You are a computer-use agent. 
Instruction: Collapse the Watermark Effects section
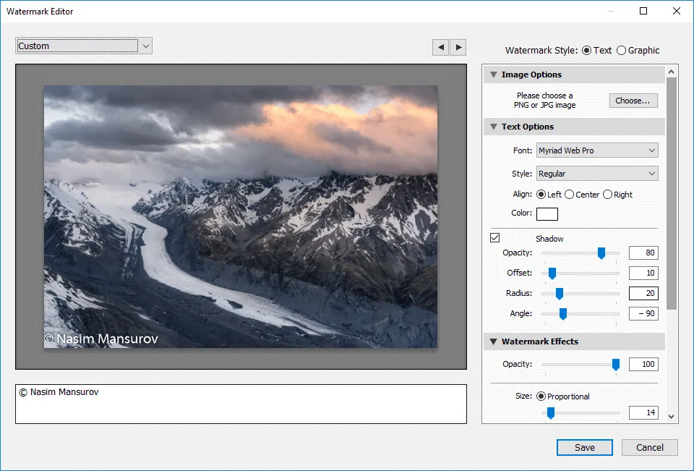493,341
